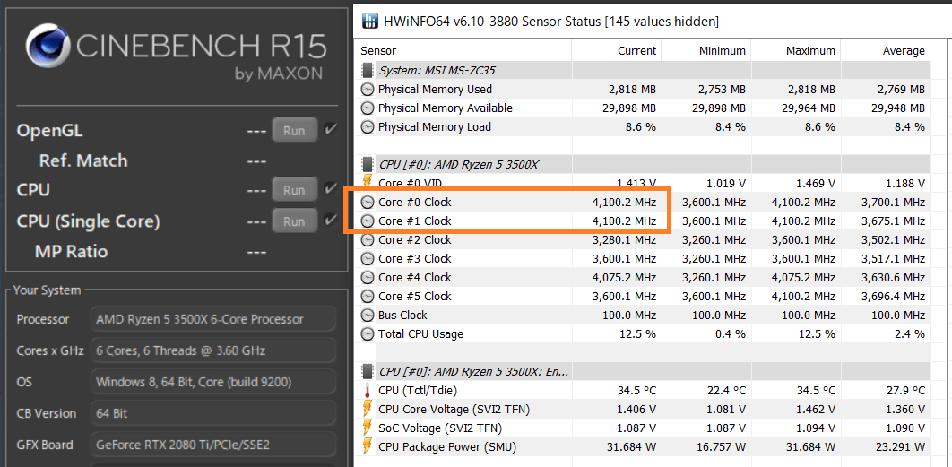Run the CPU benchmark
This screenshot has width=952, height=467.
click(x=294, y=190)
